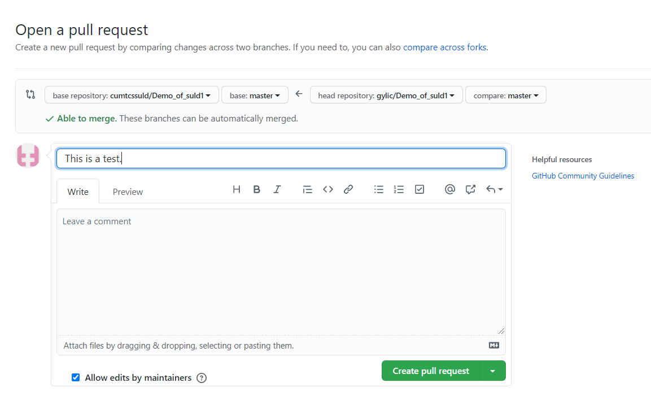The image size is (651, 396).
Task: Open base repository dropdown
Action: [132, 95]
